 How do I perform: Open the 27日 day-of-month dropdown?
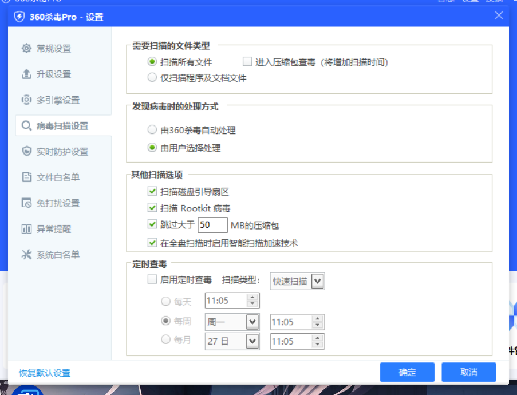pyautogui.click(x=252, y=342)
